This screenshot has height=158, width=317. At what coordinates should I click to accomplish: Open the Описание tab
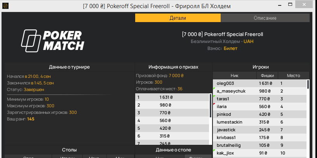pyautogui.click(x=265, y=18)
